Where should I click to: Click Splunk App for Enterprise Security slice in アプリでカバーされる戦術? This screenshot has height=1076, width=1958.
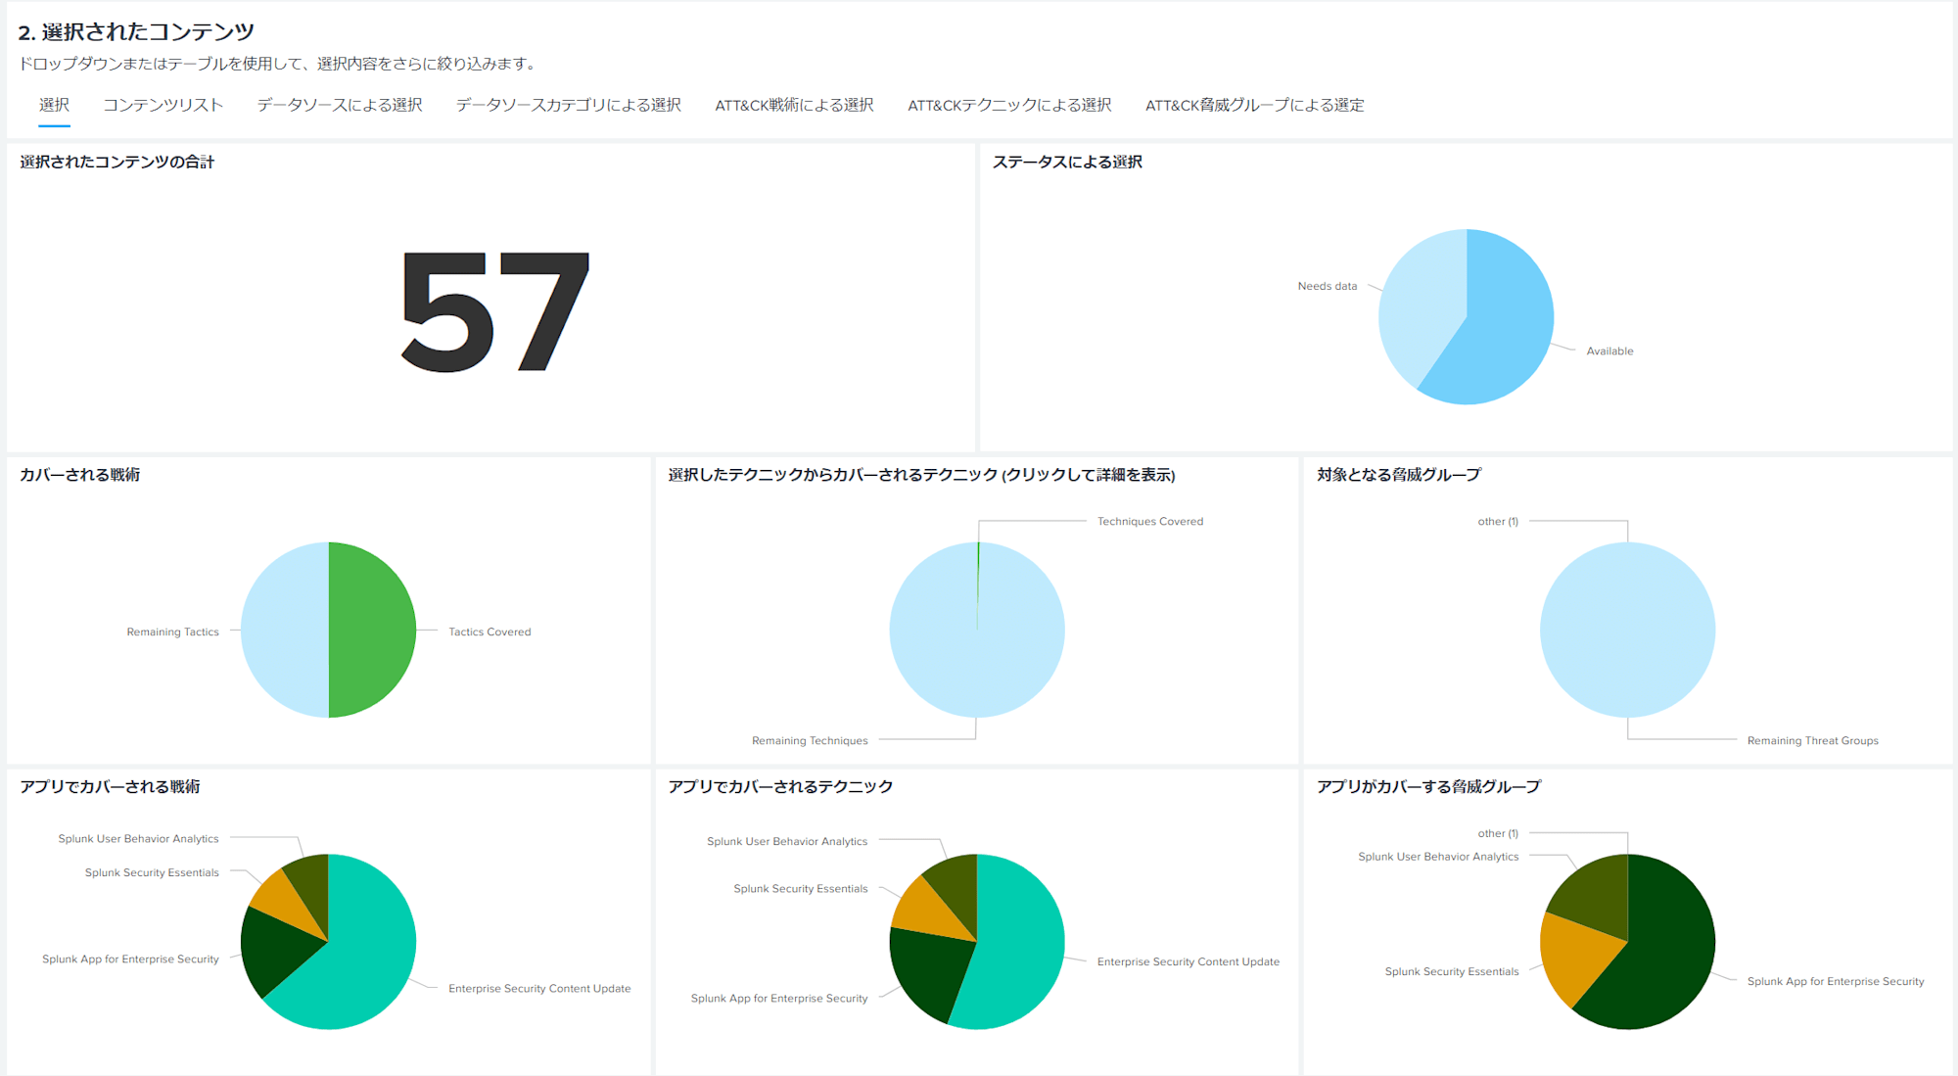point(279,950)
